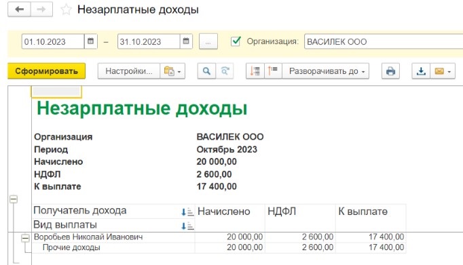The height and width of the screenshot is (265, 463).
Task: Open Настройки report settings
Action: click(129, 71)
